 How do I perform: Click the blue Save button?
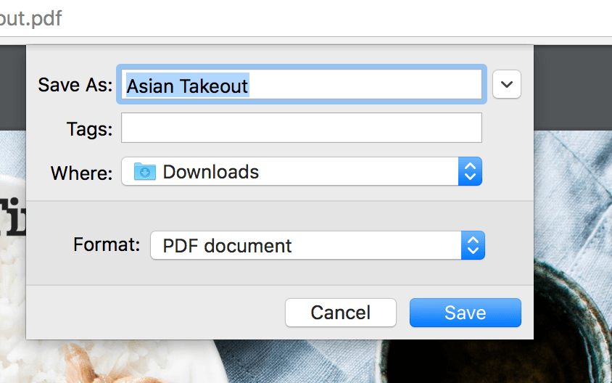click(x=465, y=313)
